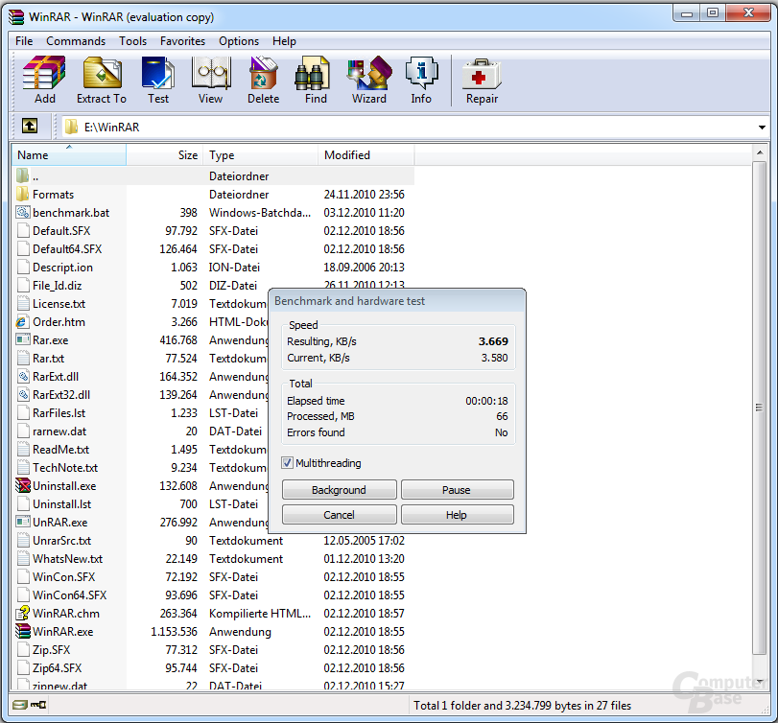Viewport: 778px width, 723px height.
Task: Cancel the benchmark dialog
Action: point(340,514)
